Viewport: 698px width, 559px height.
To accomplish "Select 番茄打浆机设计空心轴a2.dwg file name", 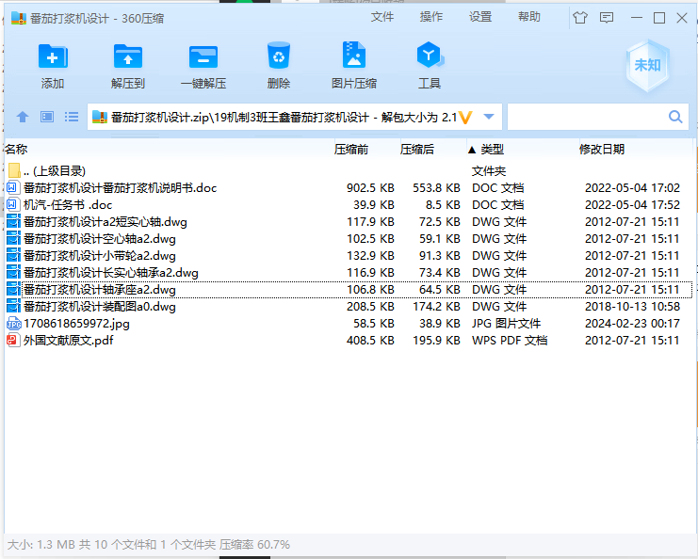I will [100, 239].
